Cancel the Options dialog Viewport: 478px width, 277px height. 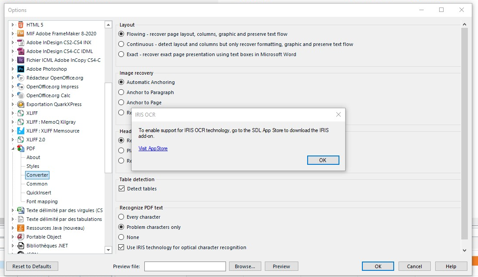(x=414, y=266)
